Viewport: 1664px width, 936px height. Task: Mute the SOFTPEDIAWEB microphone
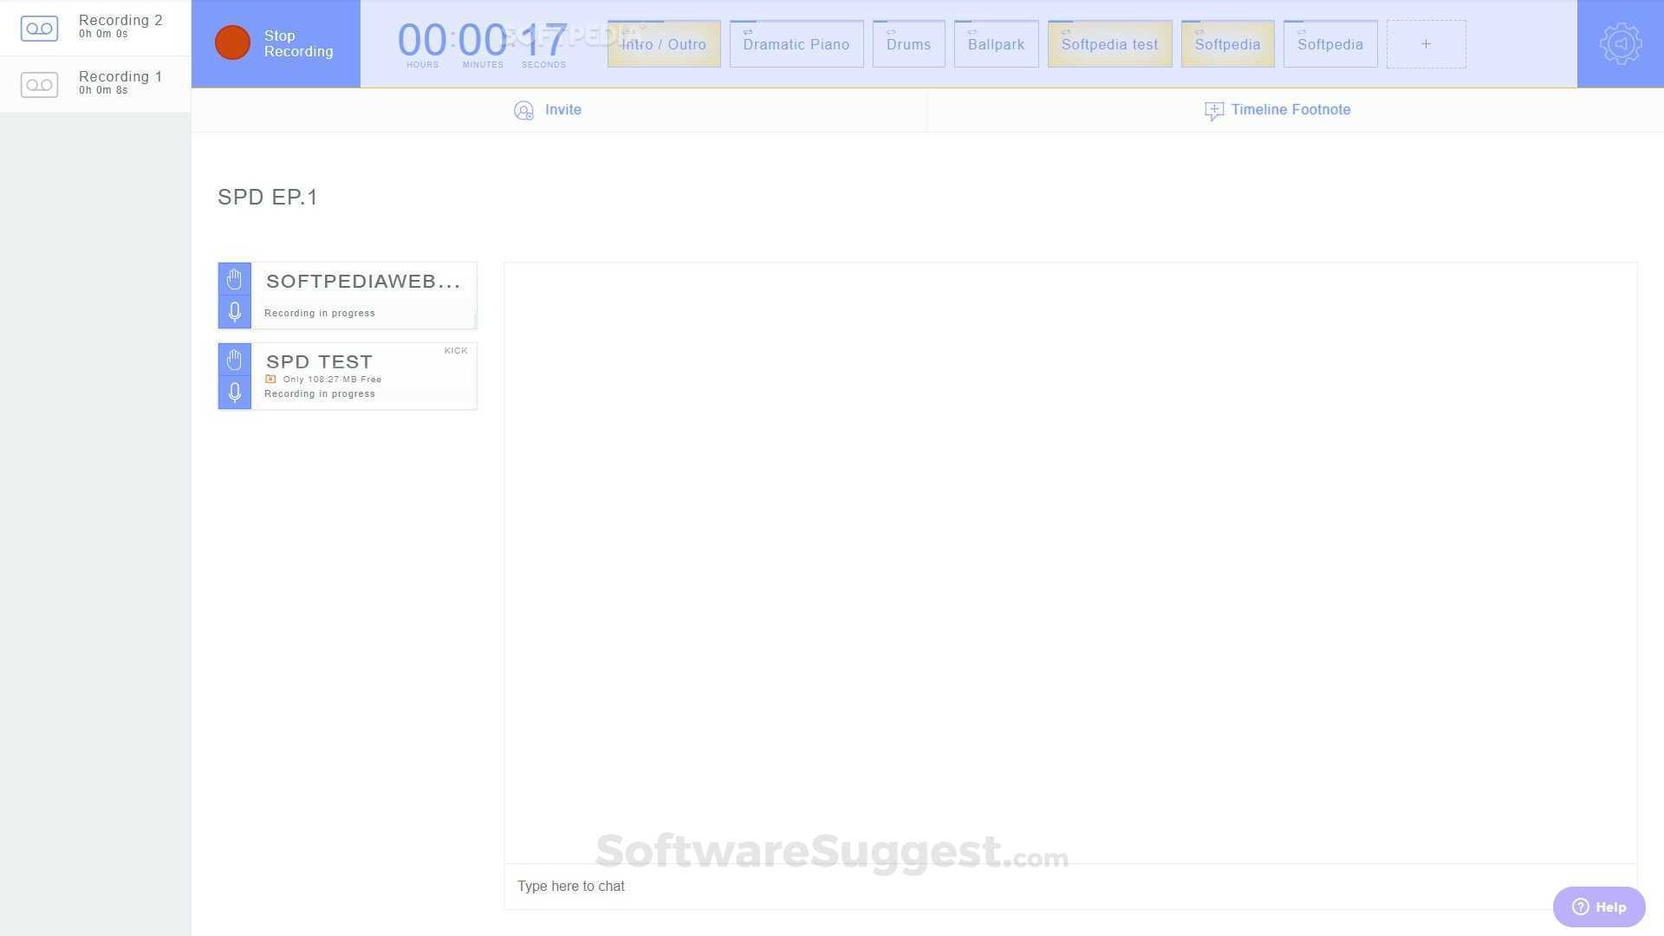234,312
